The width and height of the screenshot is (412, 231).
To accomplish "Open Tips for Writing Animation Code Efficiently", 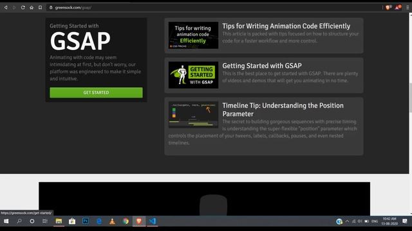I will [x=286, y=26].
